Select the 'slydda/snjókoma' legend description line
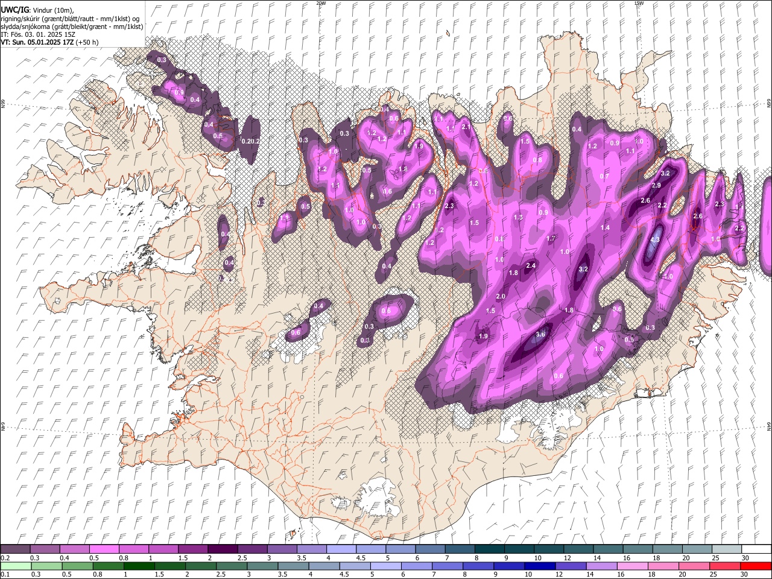 pyautogui.click(x=72, y=27)
